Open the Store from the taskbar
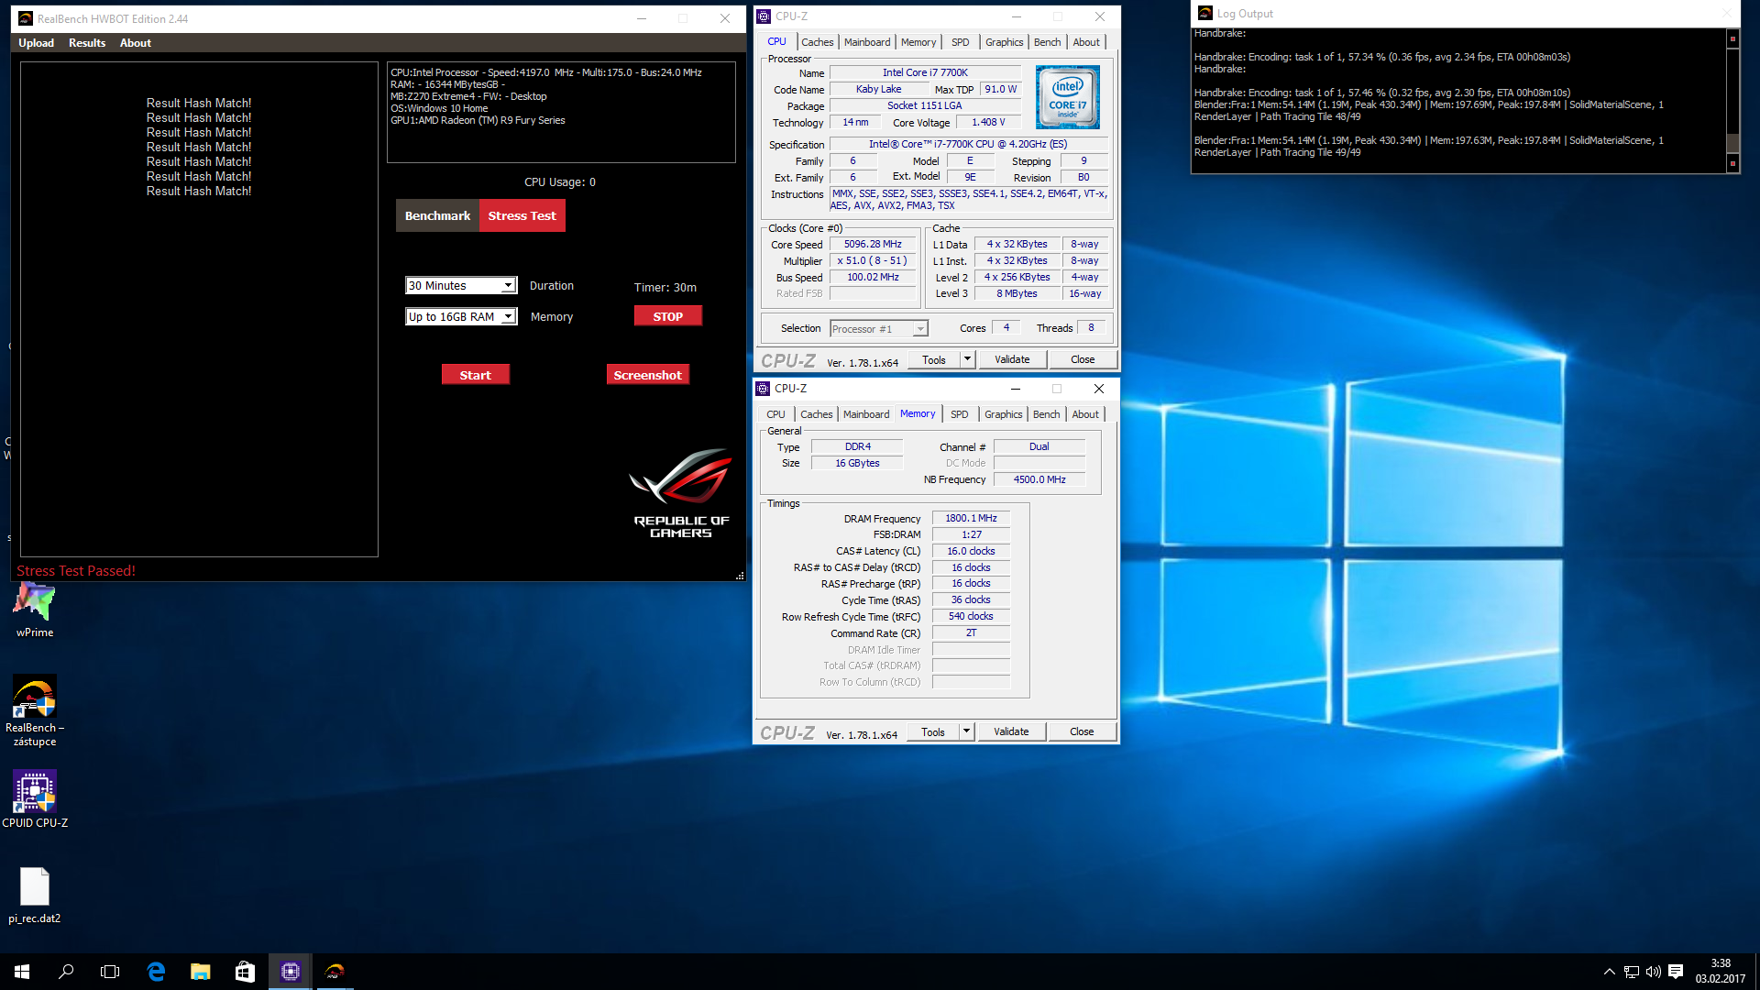1760x990 pixels. (245, 972)
